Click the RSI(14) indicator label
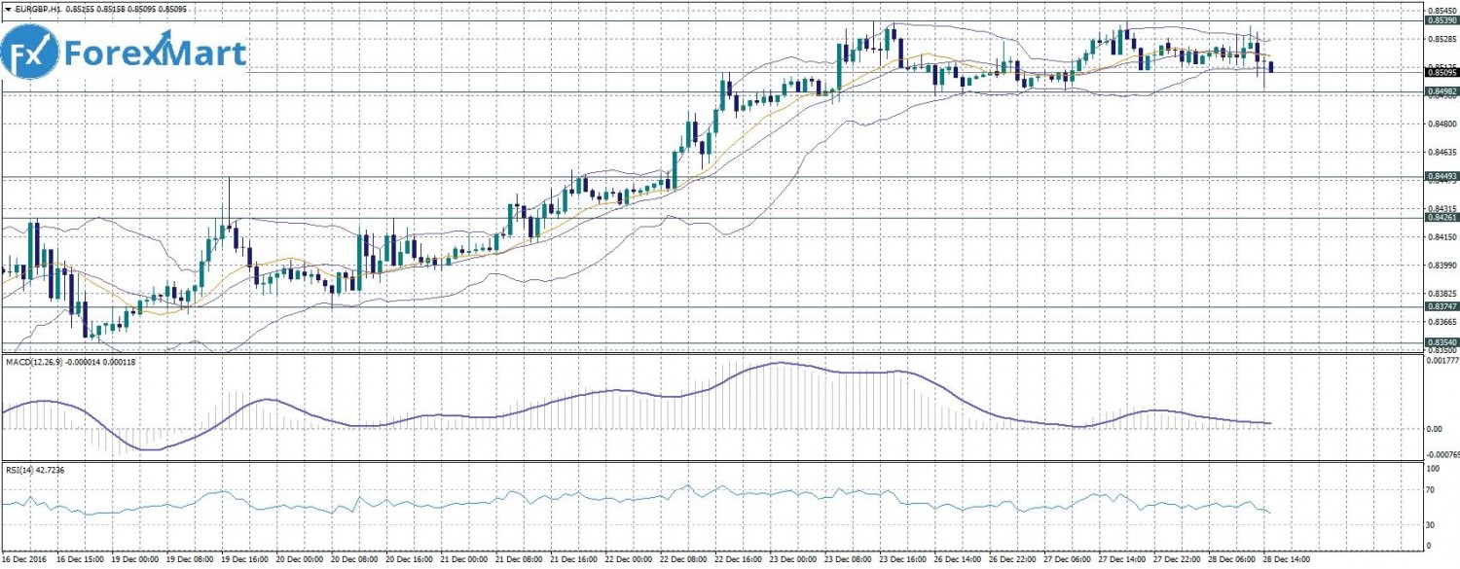This screenshot has width=1460, height=569. tap(21, 470)
